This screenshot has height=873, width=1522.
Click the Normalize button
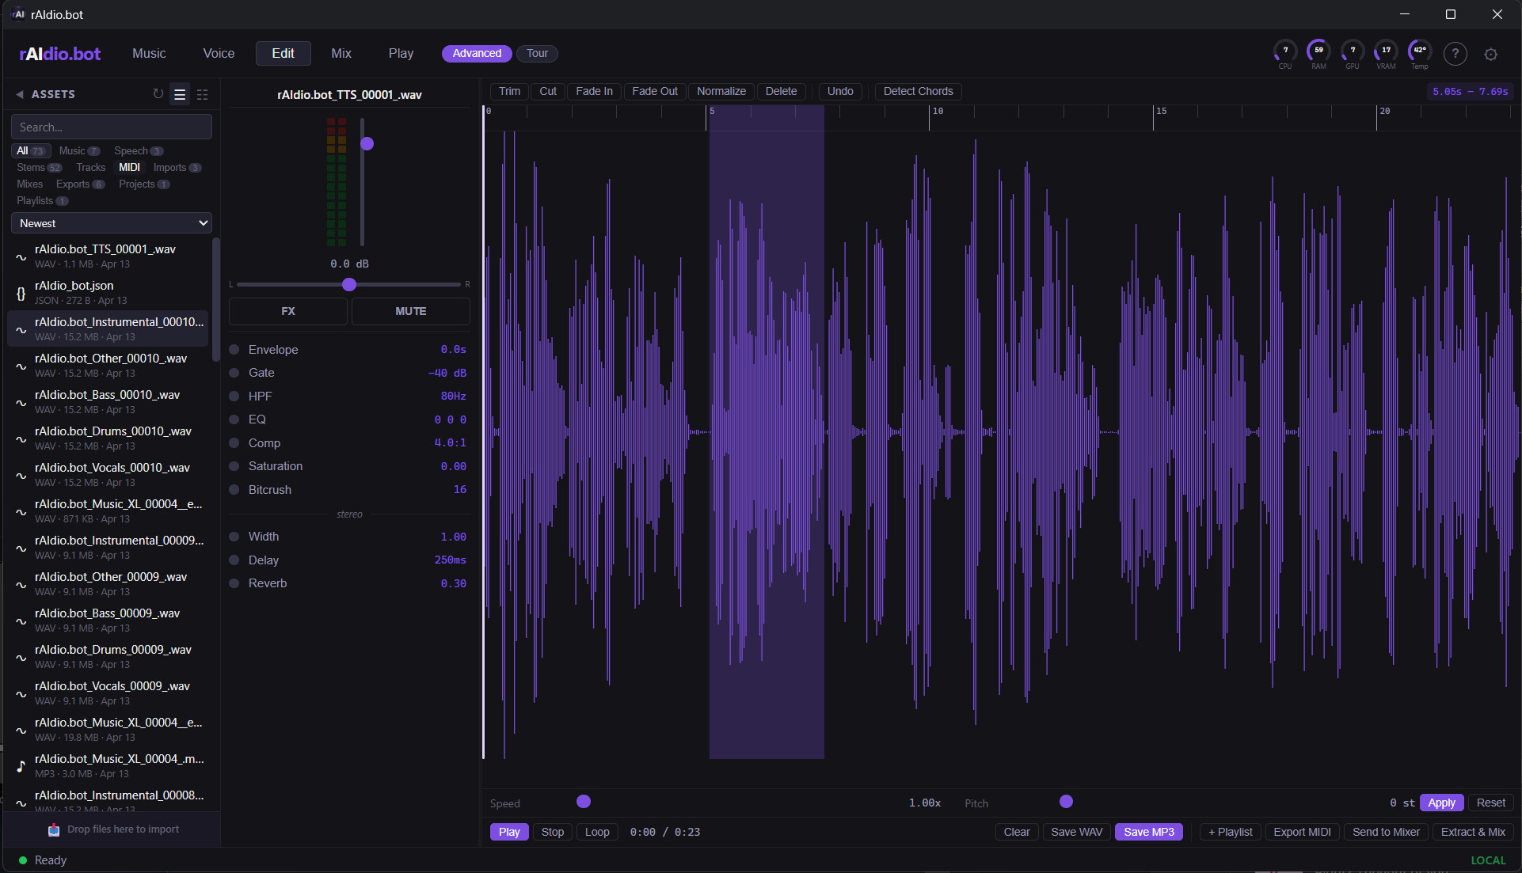click(721, 92)
